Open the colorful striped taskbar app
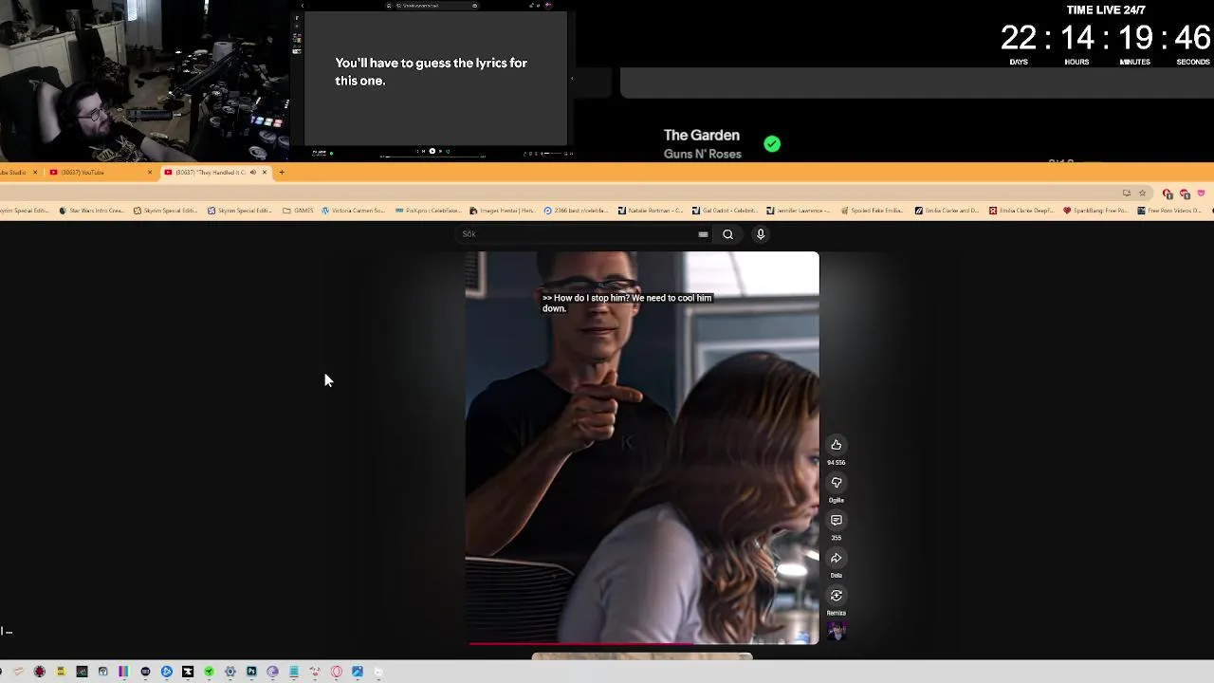Viewport: 1214px width, 683px height. [x=123, y=672]
